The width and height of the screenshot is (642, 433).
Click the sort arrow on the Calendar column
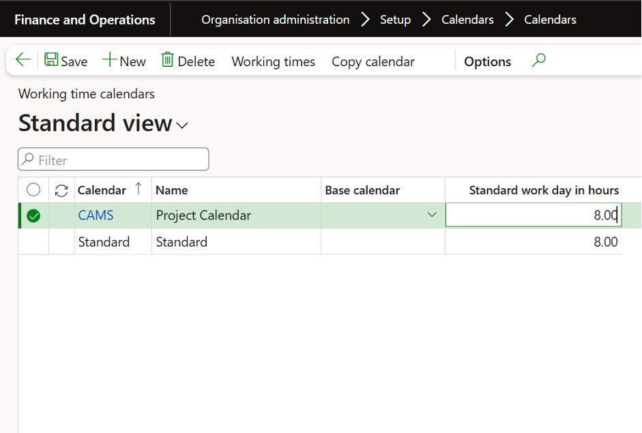(x=138, y=189)
